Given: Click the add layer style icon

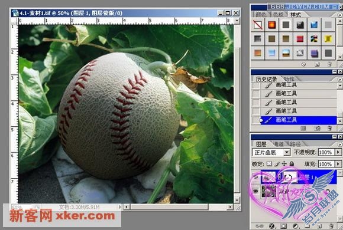Looking at the screenshot, I should [x=271, y=226].
